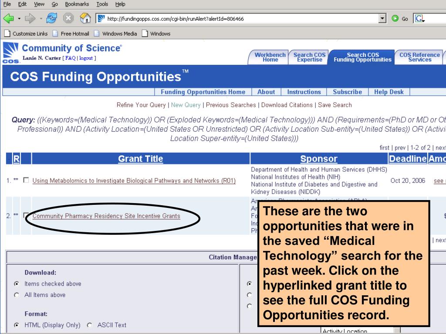Open the Forward button history dropdown arrow
The width and height of the screenshot is (446, 334).
tap(41, 19)
